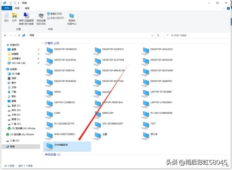Select the LAPTOP-CUN8EI5S label

coord(65,102)
